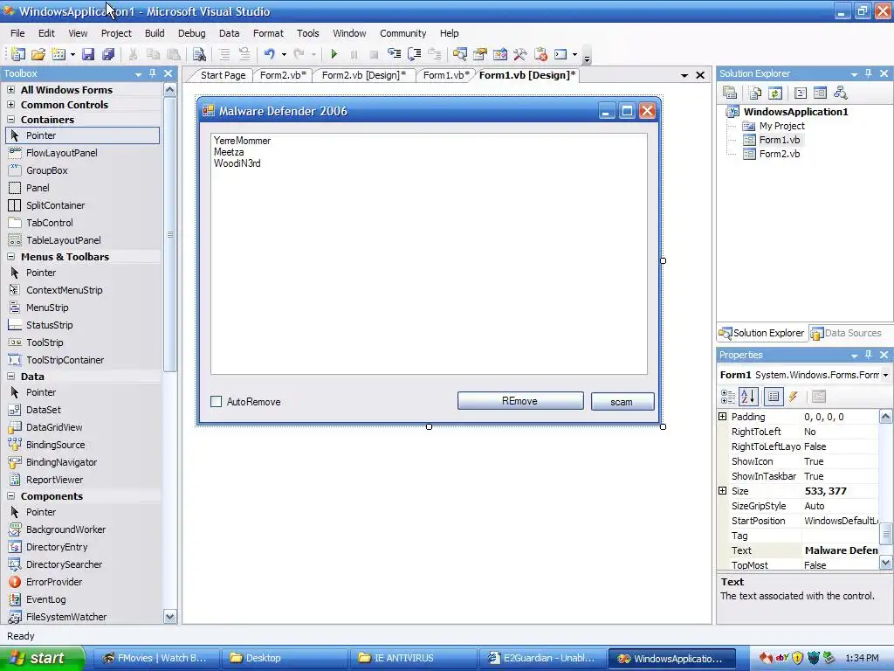The image size is (894, 671).
Task: Collapse the Menus & Toolbars toolbox group
Action: click(x=10, y=257)
